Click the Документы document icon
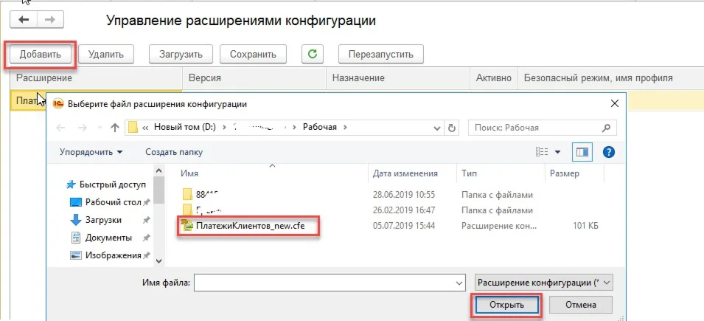The width and height of the screenshot is (704, 321). 76,238
